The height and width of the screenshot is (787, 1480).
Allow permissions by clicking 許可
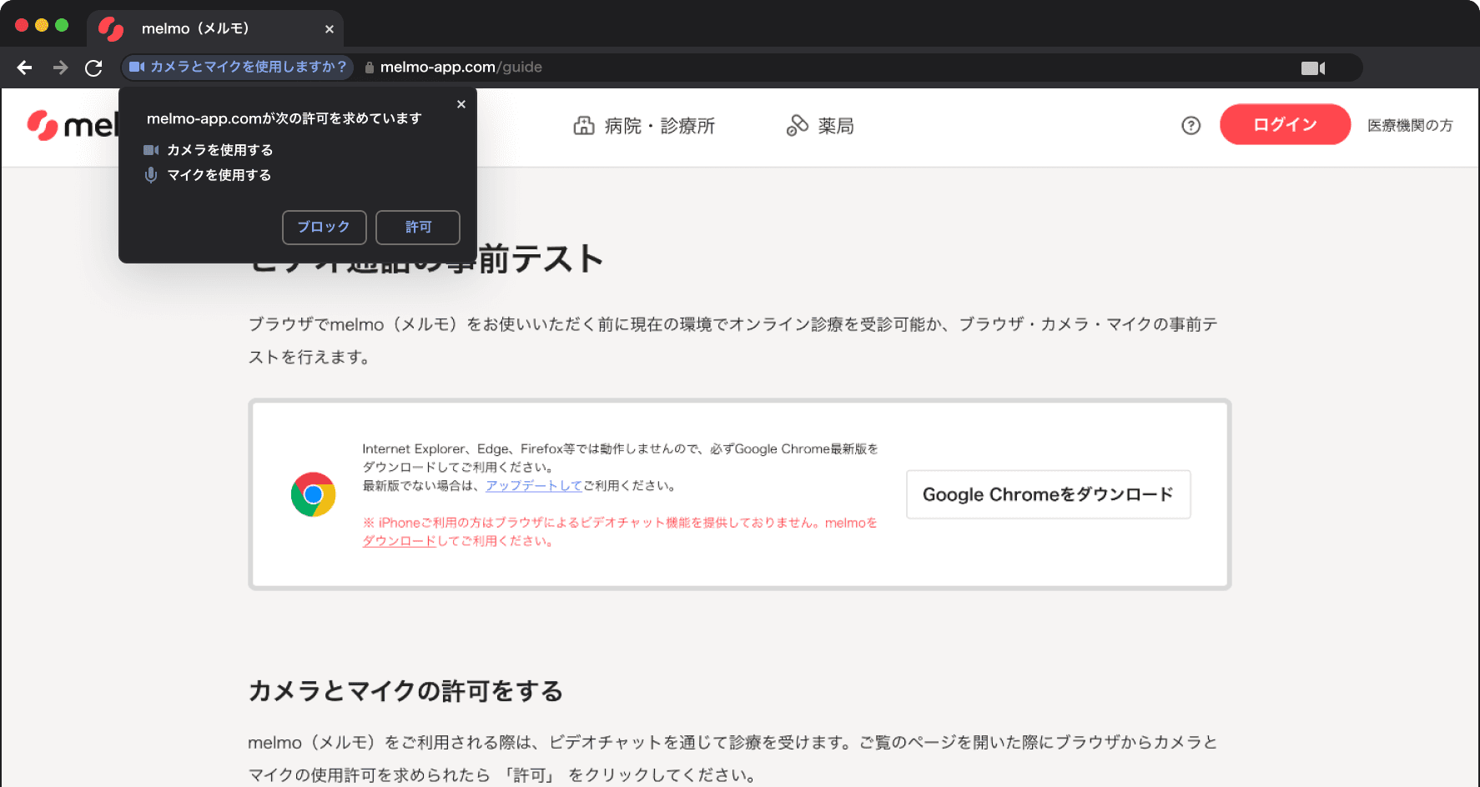(x=417, y=227)
